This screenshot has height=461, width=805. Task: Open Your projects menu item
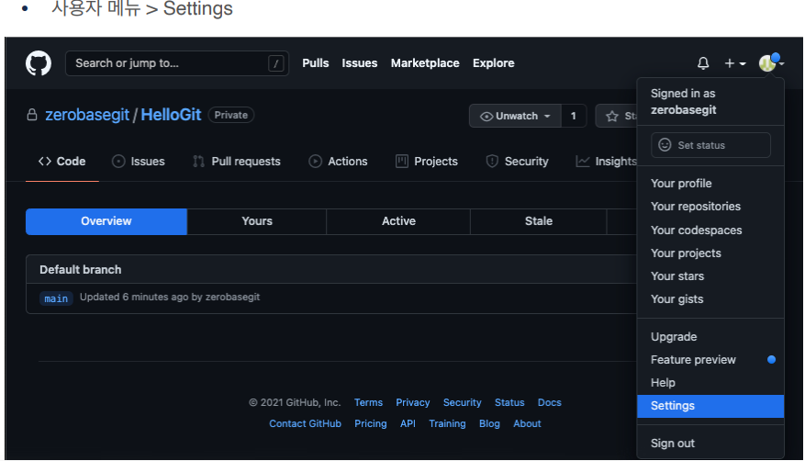coord(710,253)
